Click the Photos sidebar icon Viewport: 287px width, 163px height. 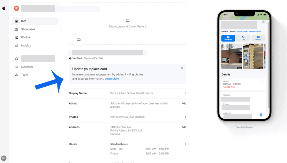pos(17,37)
